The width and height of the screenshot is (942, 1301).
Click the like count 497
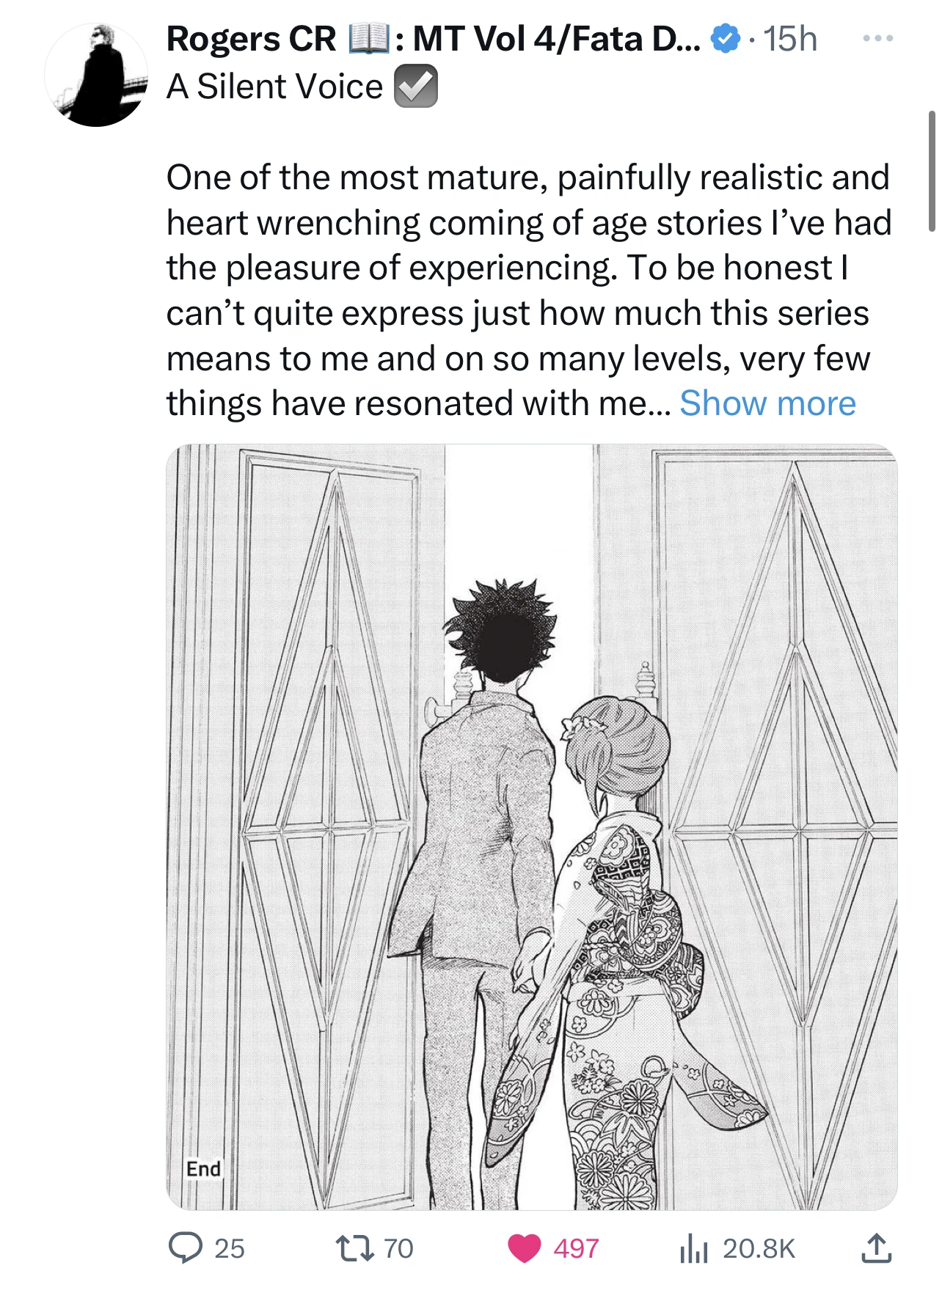point(576,1248)
